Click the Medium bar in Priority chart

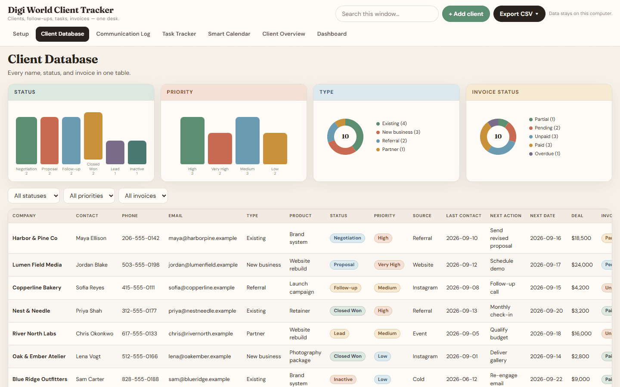(248, 141)
